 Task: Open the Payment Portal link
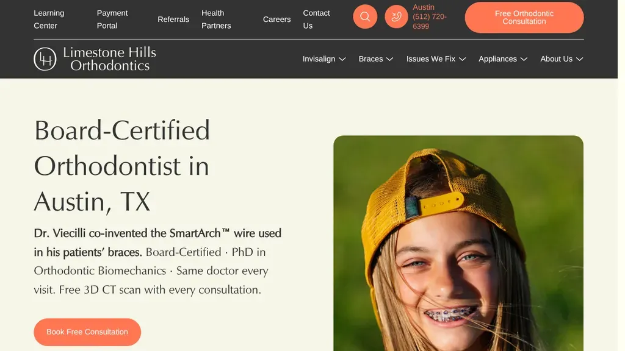(112, 19)
